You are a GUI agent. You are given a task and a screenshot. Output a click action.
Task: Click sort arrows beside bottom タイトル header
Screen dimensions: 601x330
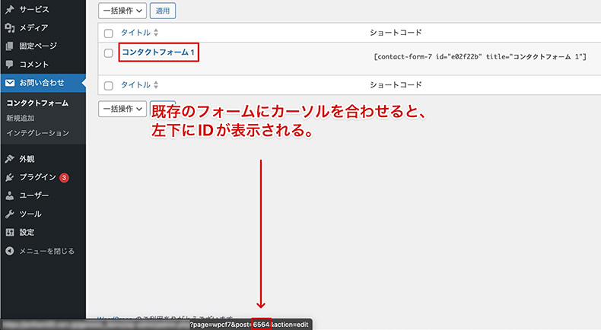point(156,84)
